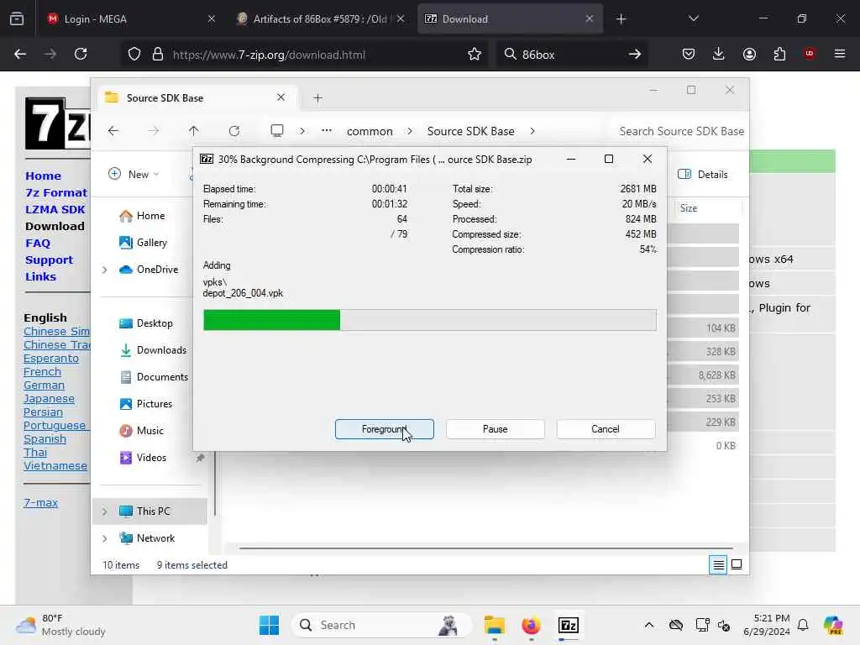Viewport: 860px width, 645px height.
Task: Expand the OneDrive tree node
Action: (104, 270)
